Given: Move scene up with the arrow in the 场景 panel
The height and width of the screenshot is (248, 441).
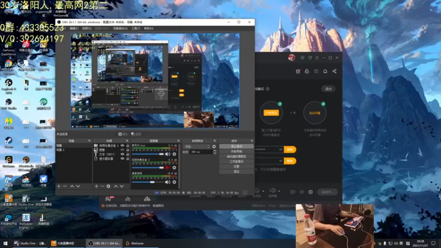Looking at the screenshot, I should click(72, 186).
